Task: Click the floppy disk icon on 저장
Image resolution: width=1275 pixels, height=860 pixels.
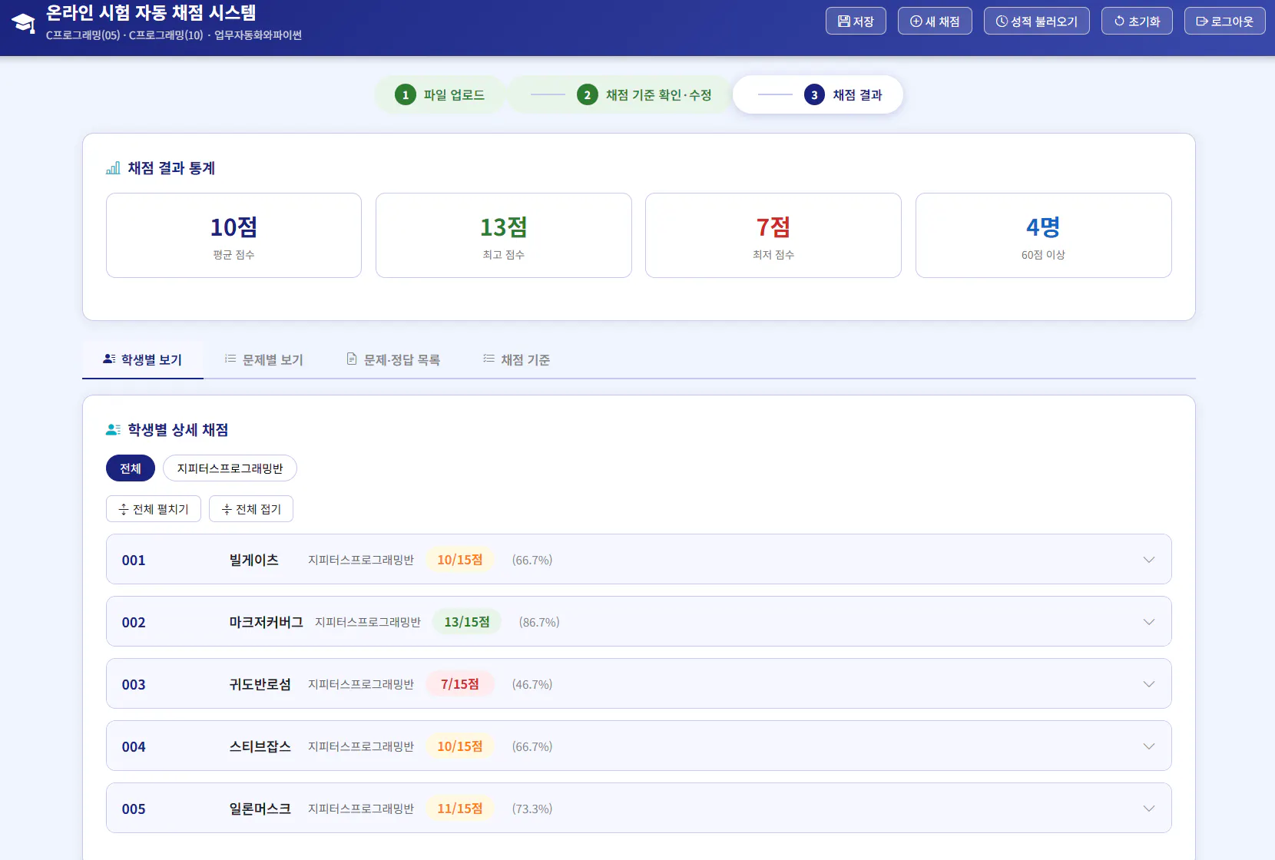Action: coord(843,21)
